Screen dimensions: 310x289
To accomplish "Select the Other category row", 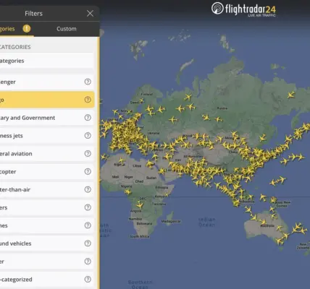I will coord(47,262).
